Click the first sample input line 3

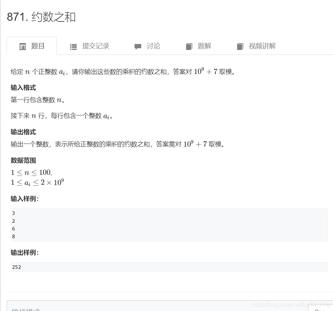pos(14,213)
